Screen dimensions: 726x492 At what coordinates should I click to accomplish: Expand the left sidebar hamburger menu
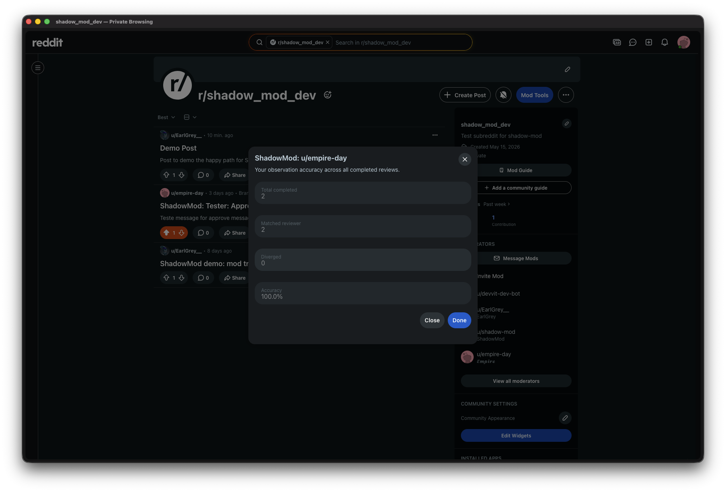coord(38,68)
